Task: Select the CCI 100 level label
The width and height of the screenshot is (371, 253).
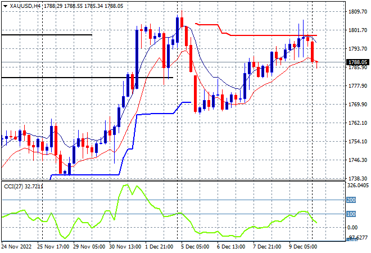Action: point(351,214)
